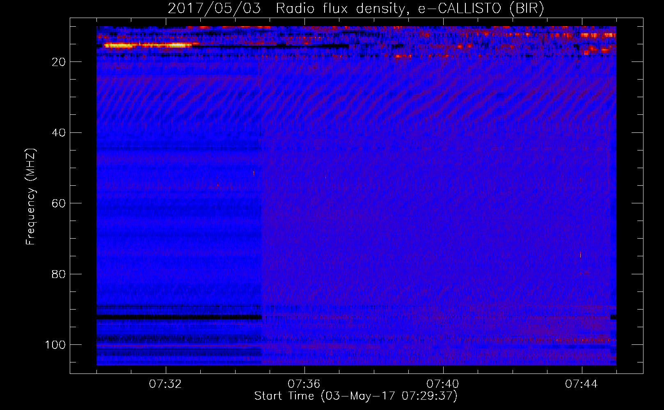Click the thick black band near 92 MHz
664x410 pixels.
(x=179, y=317)
